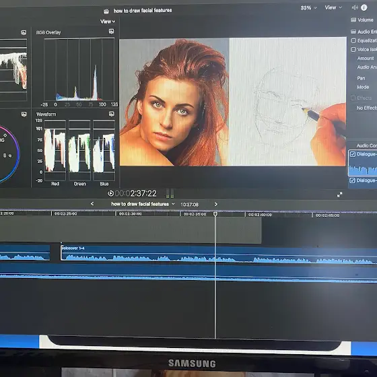377x377 pixels.
Task: Enable the Voice Isolation checkbox
Action: click(x=353, y=50)
